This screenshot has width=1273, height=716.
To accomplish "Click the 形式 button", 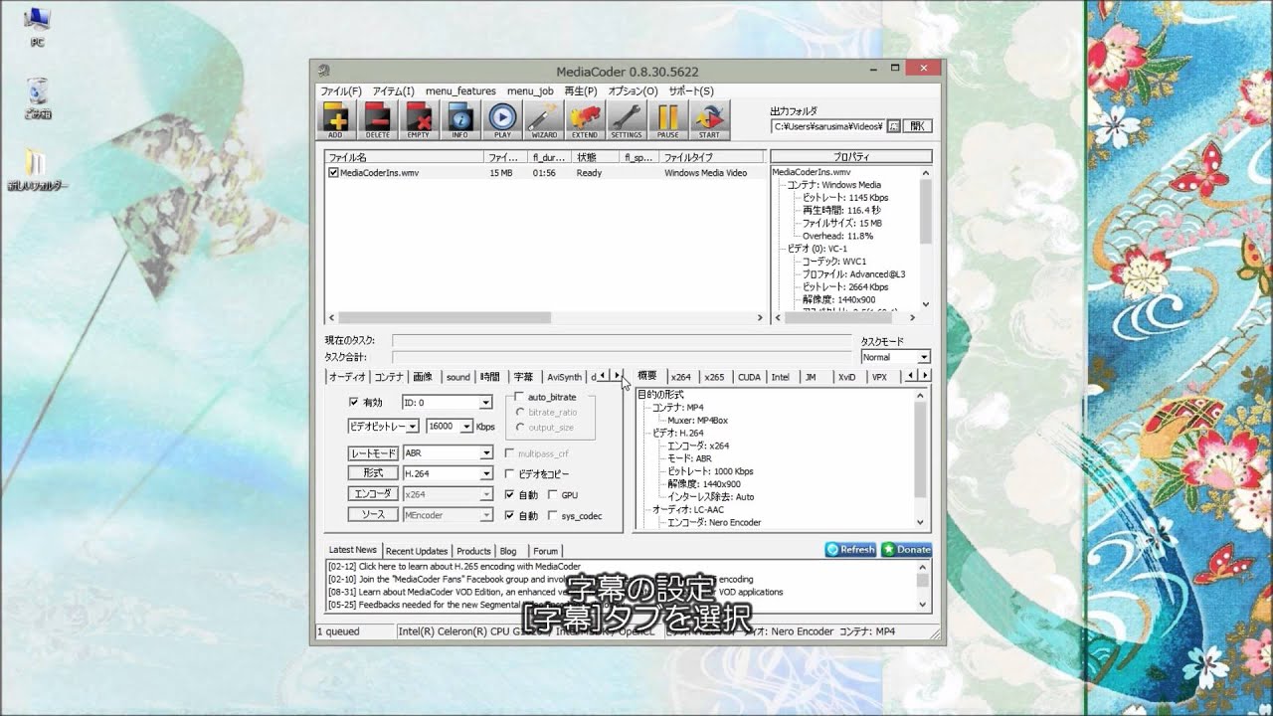I will (372, 473).
